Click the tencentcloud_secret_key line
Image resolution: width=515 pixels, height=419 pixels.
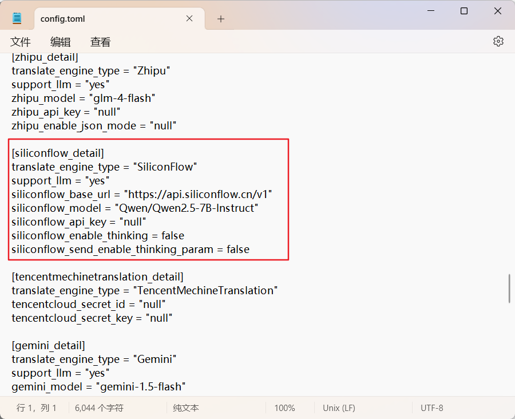(92, 318)
